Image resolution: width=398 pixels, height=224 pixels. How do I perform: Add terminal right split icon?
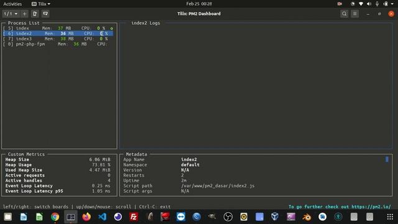click(35, 14)
